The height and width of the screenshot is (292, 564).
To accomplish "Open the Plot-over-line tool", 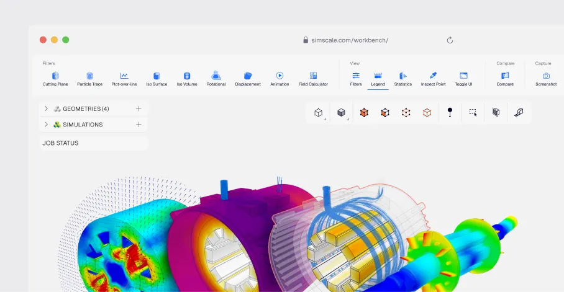I will point(124,79).
